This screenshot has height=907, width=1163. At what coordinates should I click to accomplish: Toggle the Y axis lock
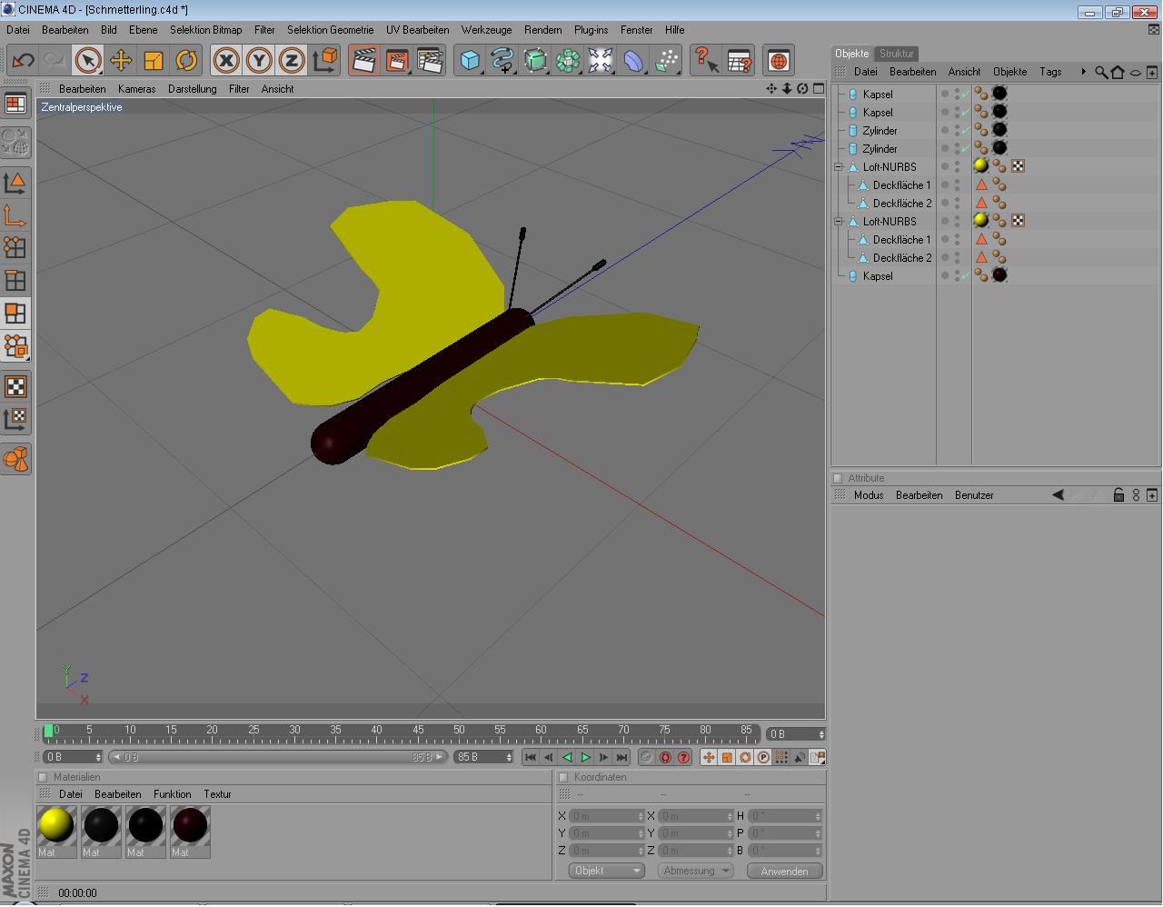pos(259,61)
